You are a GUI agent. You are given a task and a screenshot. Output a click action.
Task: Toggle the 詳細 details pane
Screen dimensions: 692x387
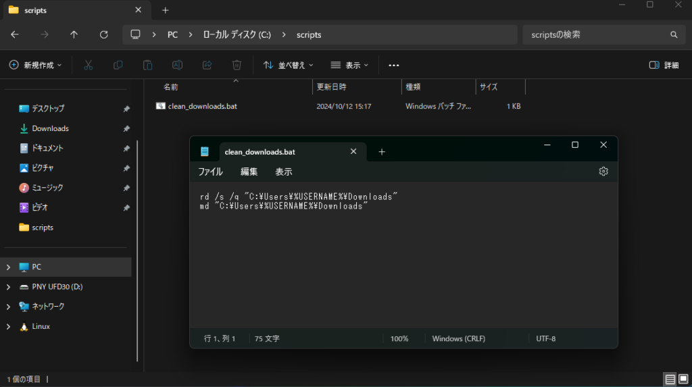(664, 65)
